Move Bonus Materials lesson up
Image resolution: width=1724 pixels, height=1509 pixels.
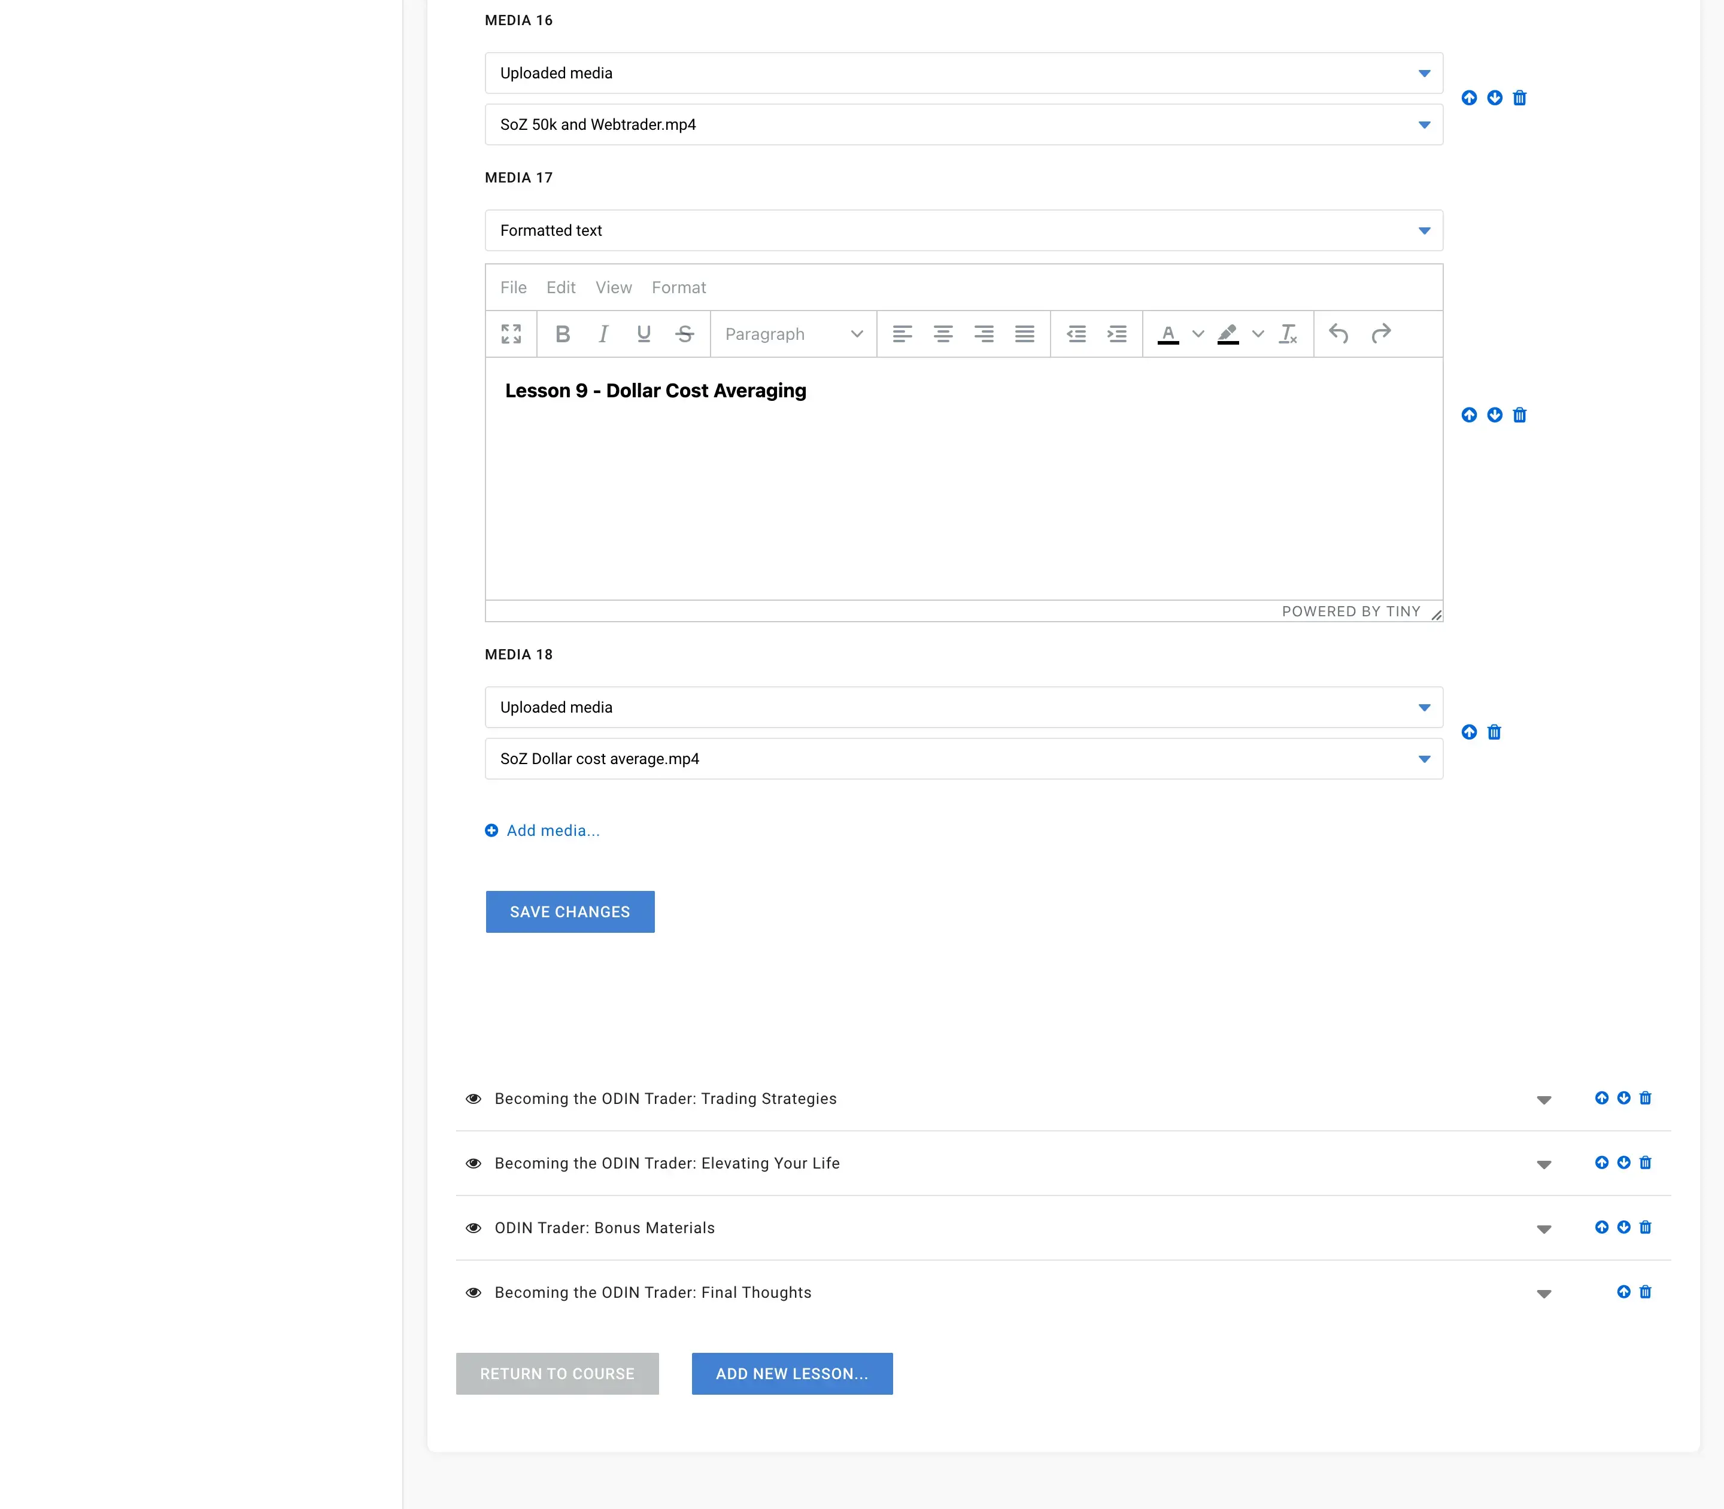[1602, 1228]
